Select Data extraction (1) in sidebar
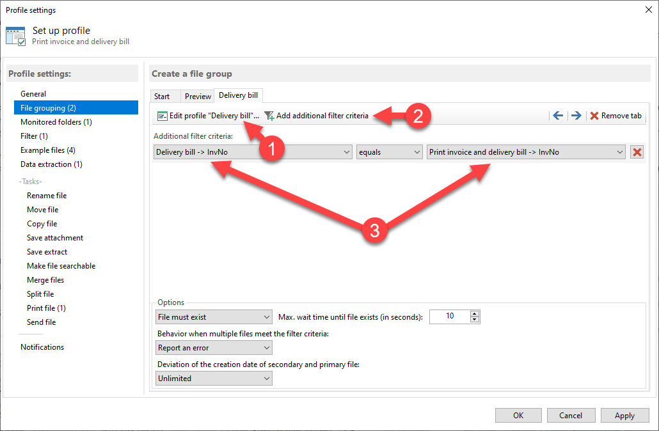Image resolution: width=659 pixels, height=431 pixels. (x=51, y=164)
